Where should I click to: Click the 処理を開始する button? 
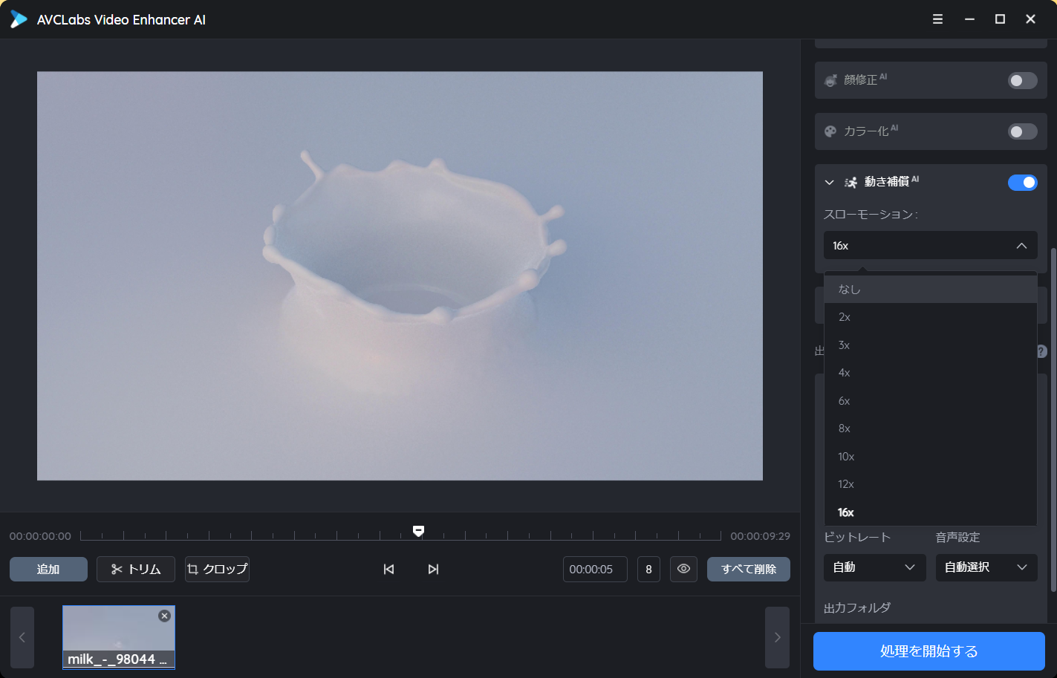pos(928,651)
